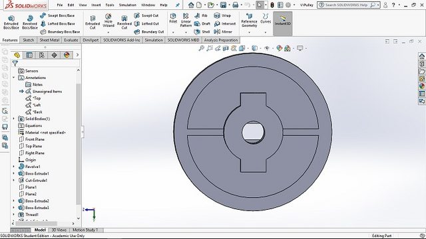426x239 pixels.
Task: Open the Appearances task pane icon
Action: click(x=421, y=86)
